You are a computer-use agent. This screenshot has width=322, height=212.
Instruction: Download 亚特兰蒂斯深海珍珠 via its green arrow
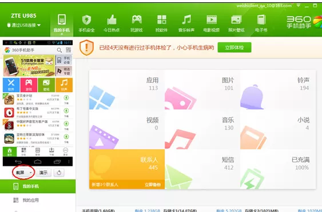click(66, 137)
